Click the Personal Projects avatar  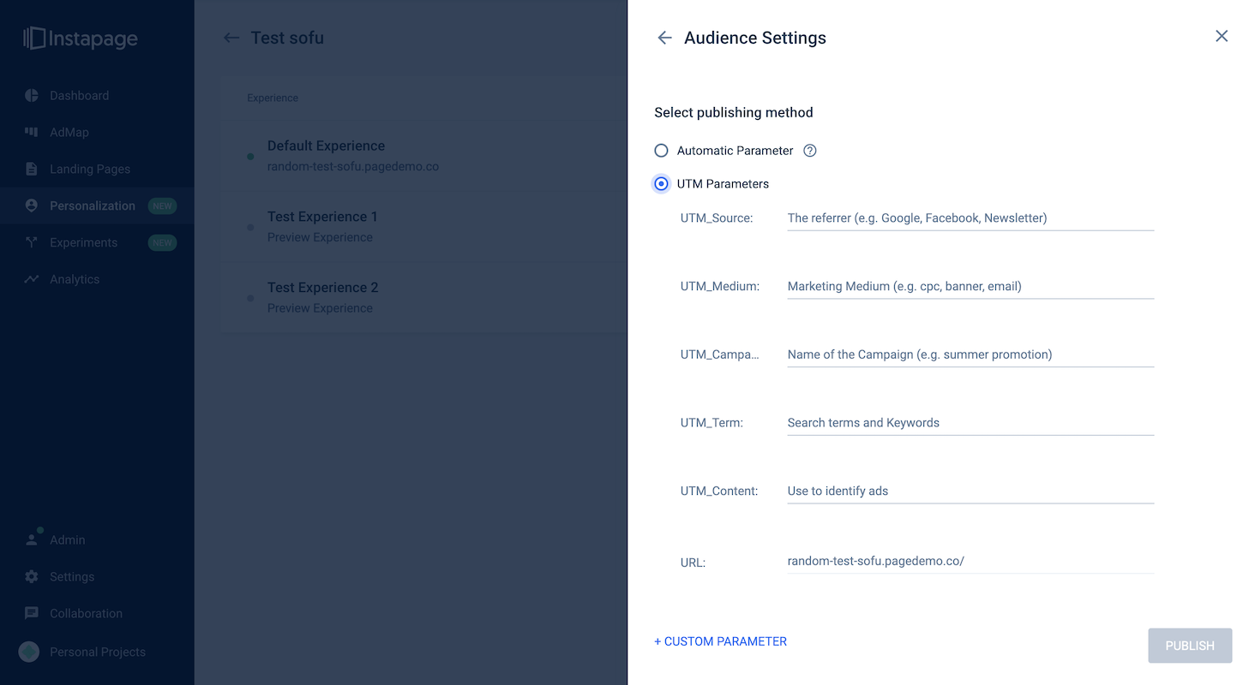coord(28,652)
